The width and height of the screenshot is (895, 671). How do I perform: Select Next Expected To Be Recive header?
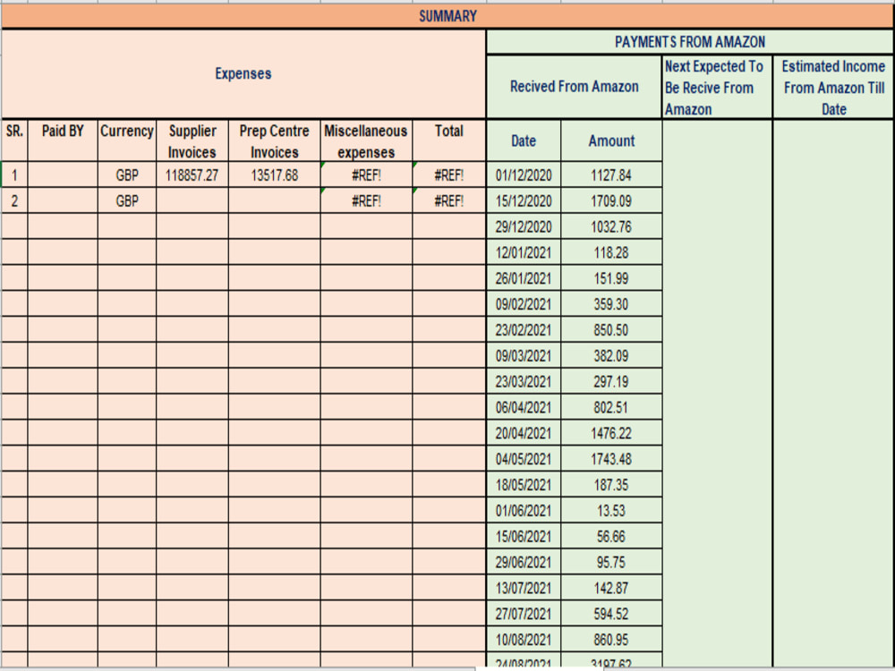point(717,87)
